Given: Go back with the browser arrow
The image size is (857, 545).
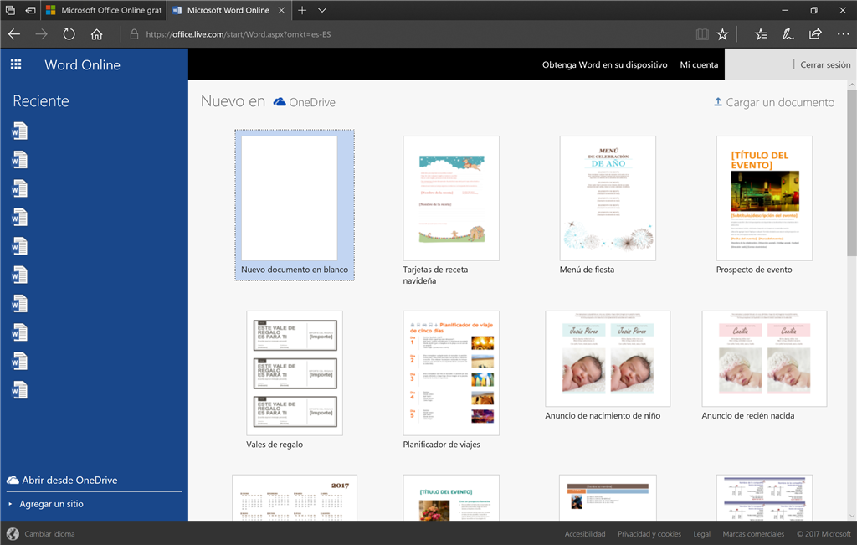Looking at the screenshot, I should [14, 34].
